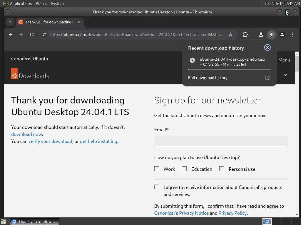Tick the Education checkbox
Screen dimensions: 301x225
[184, 169]
